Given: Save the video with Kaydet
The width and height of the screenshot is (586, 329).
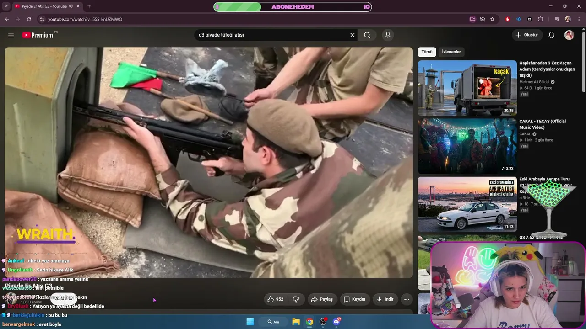Looking at the screenshot, I should tap(355, 299).
